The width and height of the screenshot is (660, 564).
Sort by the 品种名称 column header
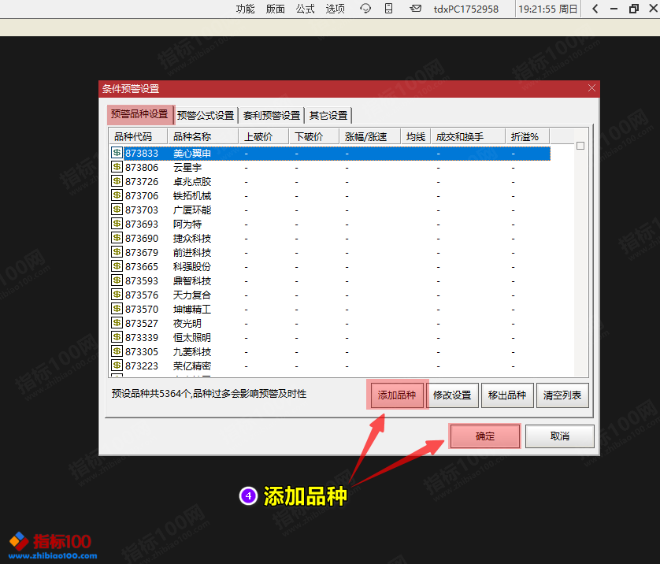click(203, 136)
